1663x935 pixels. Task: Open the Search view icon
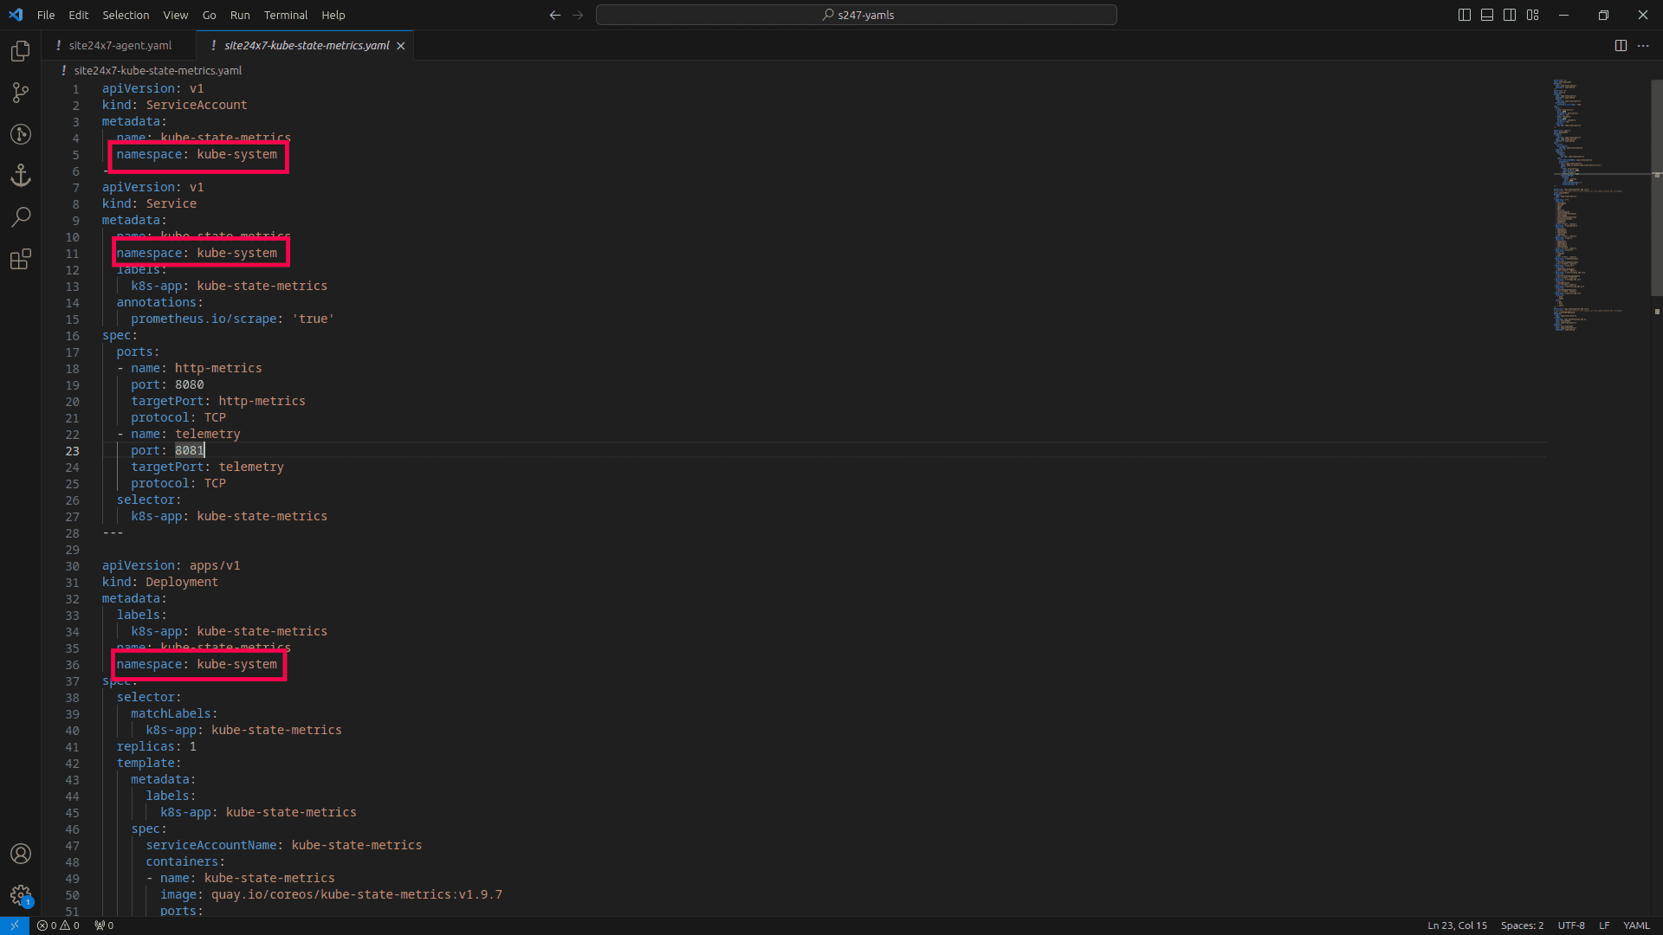(x=21, y=217)
